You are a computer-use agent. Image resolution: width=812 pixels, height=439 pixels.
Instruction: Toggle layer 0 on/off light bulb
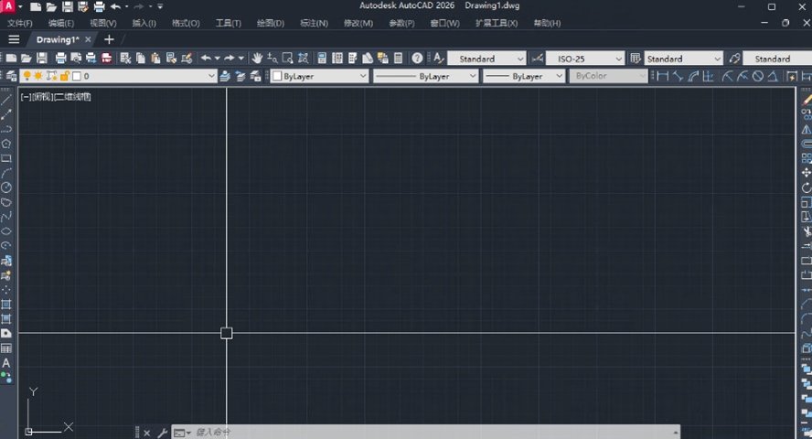[27, 76]
